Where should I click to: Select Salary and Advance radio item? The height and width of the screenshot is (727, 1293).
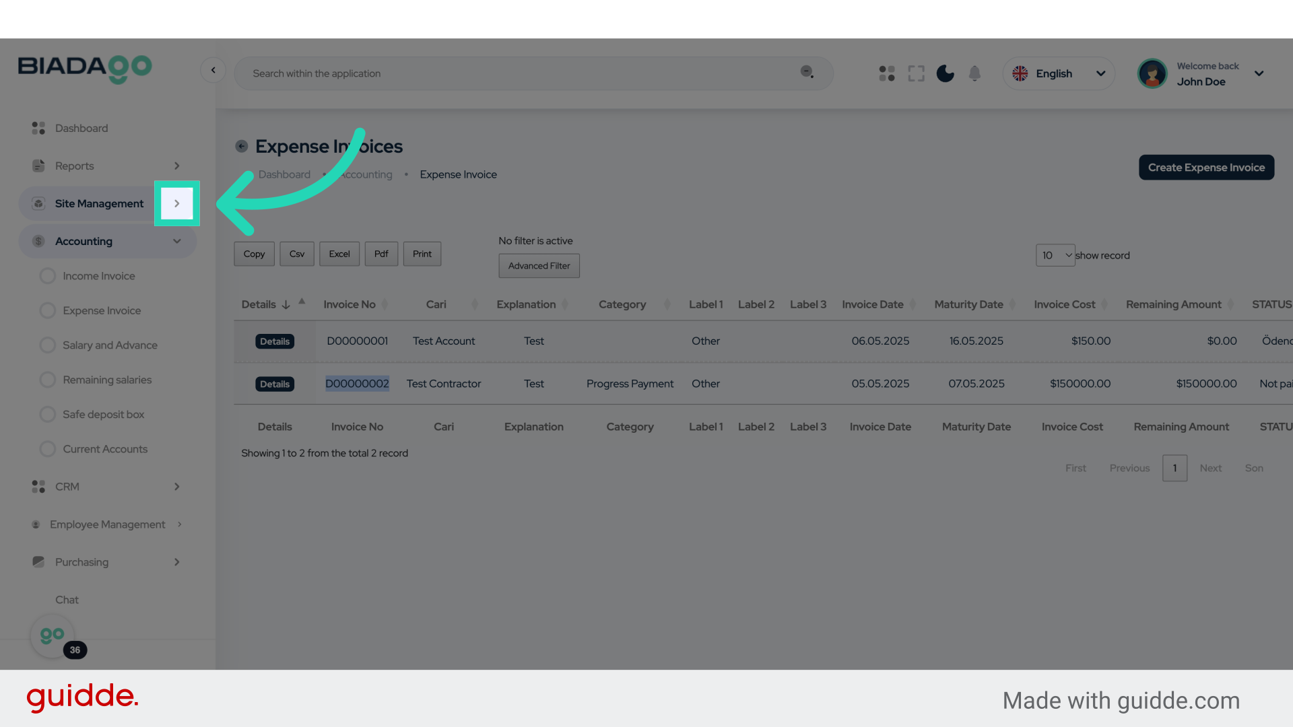[x=48, y=345]
